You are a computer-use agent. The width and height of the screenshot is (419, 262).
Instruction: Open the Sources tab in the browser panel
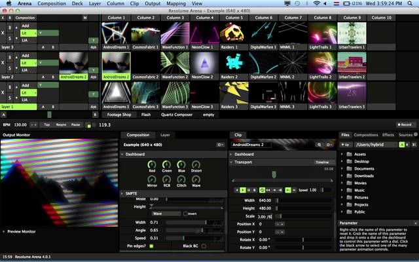[x=405, y=135]
